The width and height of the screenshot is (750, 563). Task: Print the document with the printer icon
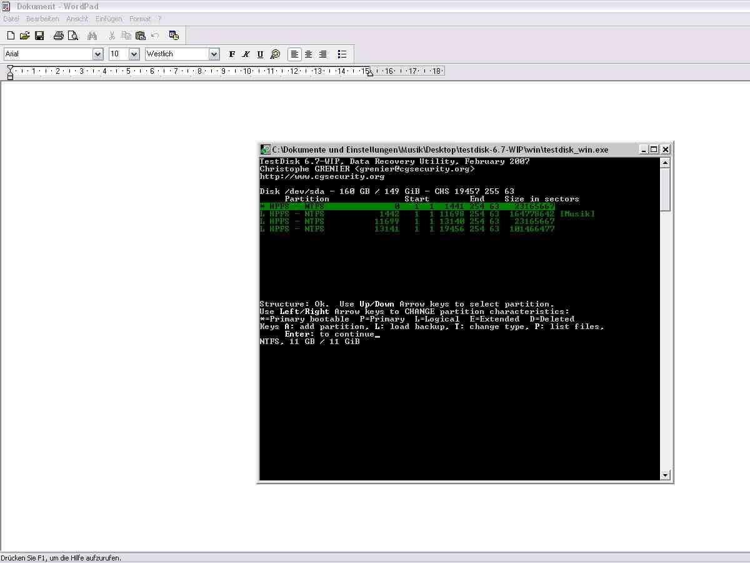[x=58, y=36]
